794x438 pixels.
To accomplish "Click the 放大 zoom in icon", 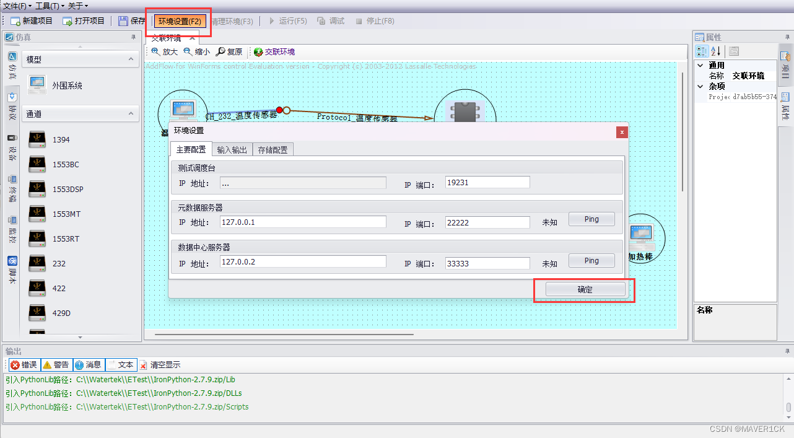I will [x=155, y=52].
